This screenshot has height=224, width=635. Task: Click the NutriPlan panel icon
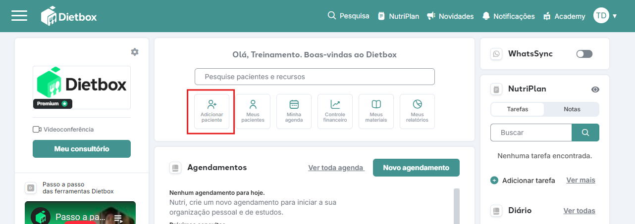click(x=496, y=90)
